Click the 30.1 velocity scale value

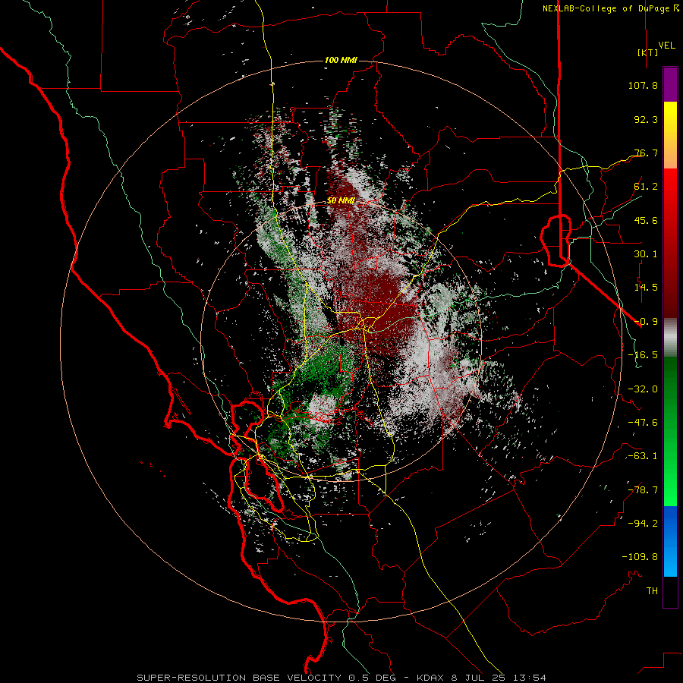(x=646, y=254)
